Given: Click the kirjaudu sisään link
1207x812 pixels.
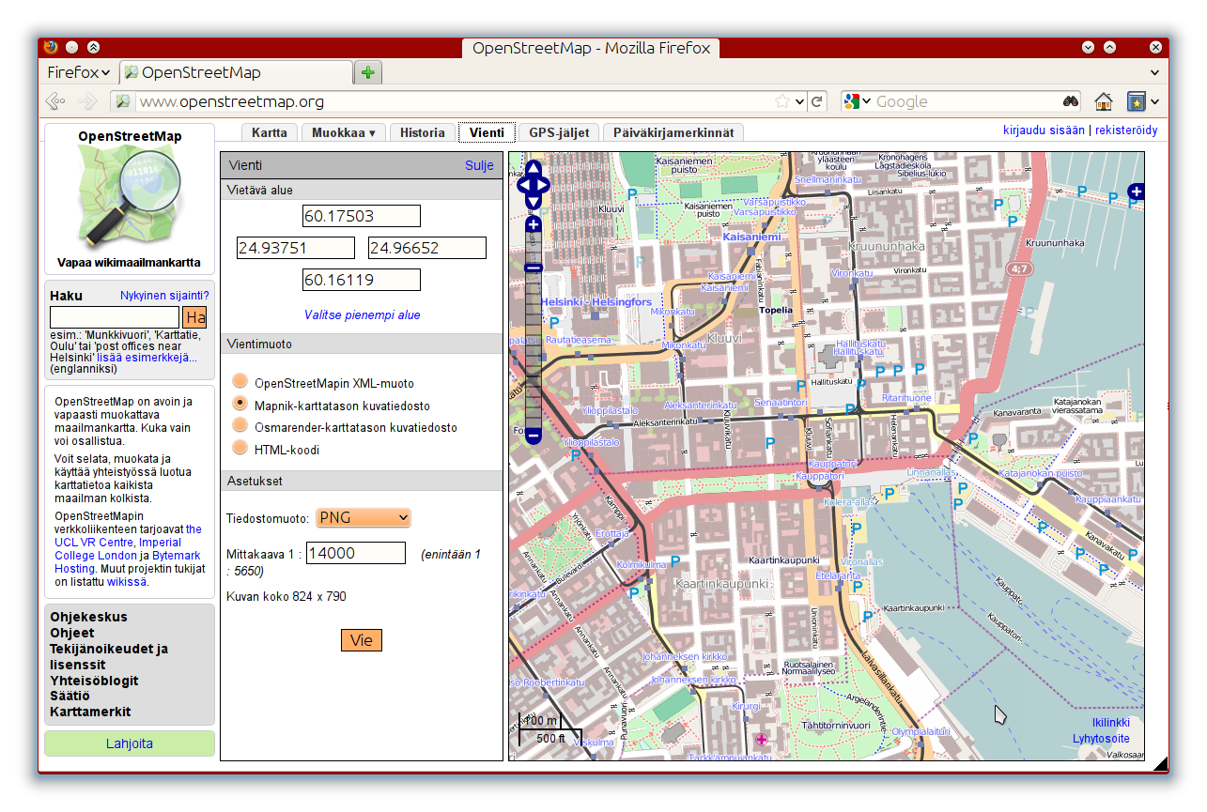Looking at the screenshot, I should pos(1044,130).
